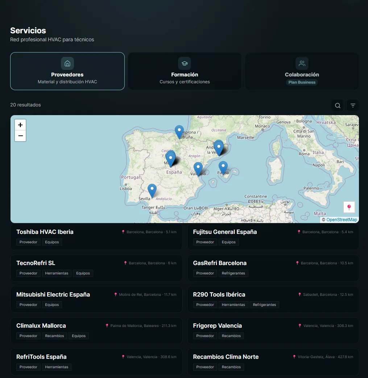The height and width of the screenshot is (378, 368).
Task: Zoom out the map with minus button
Action: coord(20,136)
